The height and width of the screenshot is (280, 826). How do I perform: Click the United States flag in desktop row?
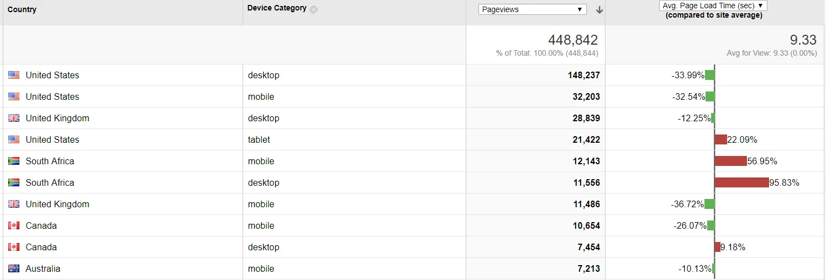pyautogui.click(x=14, y=75)
